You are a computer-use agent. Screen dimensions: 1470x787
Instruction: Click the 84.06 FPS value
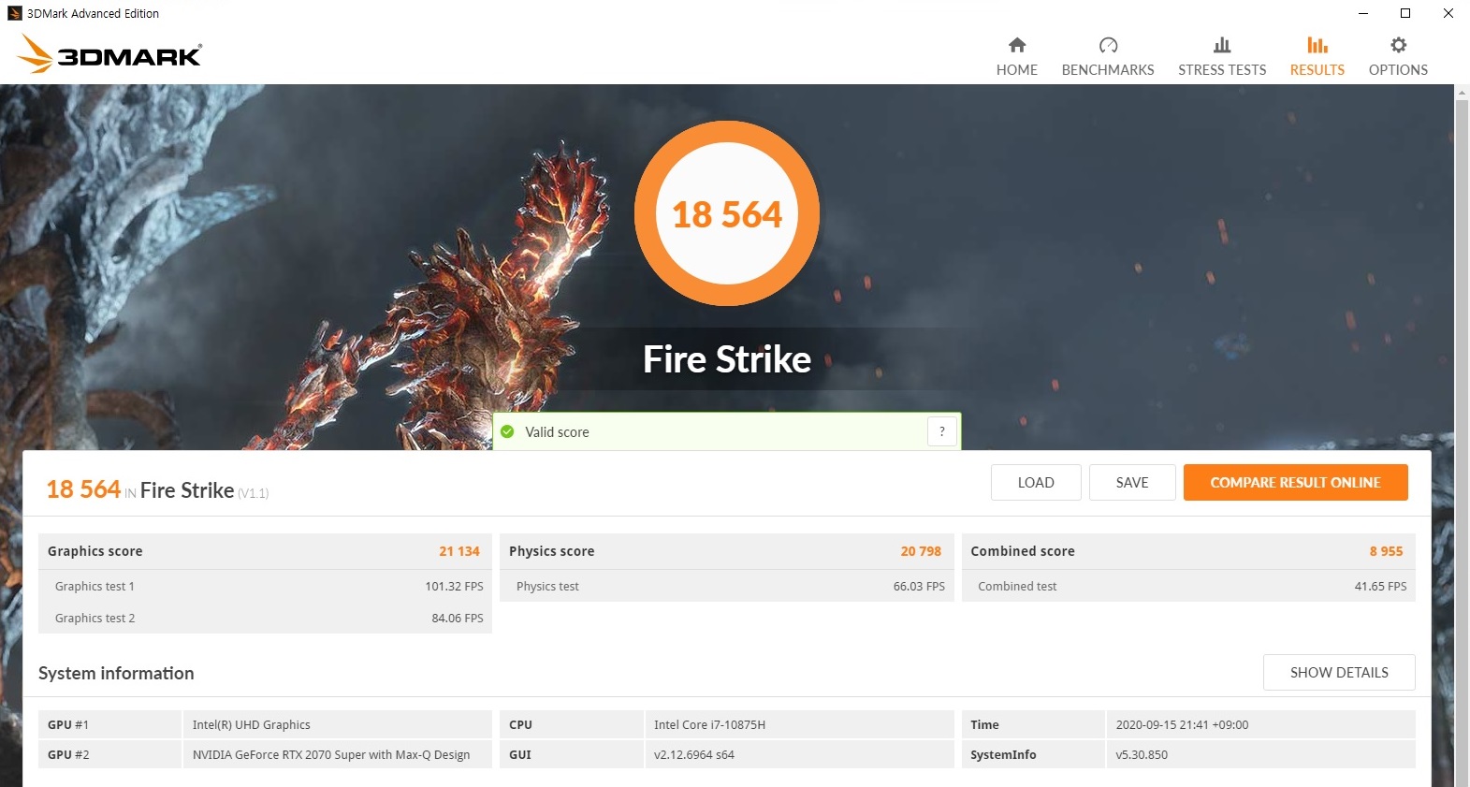458,619
